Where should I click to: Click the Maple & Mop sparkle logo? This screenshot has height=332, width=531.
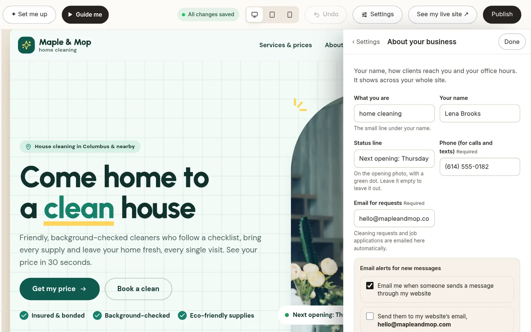click(27, 45)
